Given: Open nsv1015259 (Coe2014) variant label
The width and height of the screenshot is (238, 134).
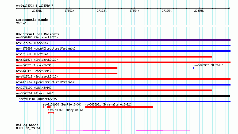Looking at the screenshot, I should tap(32, 43).
